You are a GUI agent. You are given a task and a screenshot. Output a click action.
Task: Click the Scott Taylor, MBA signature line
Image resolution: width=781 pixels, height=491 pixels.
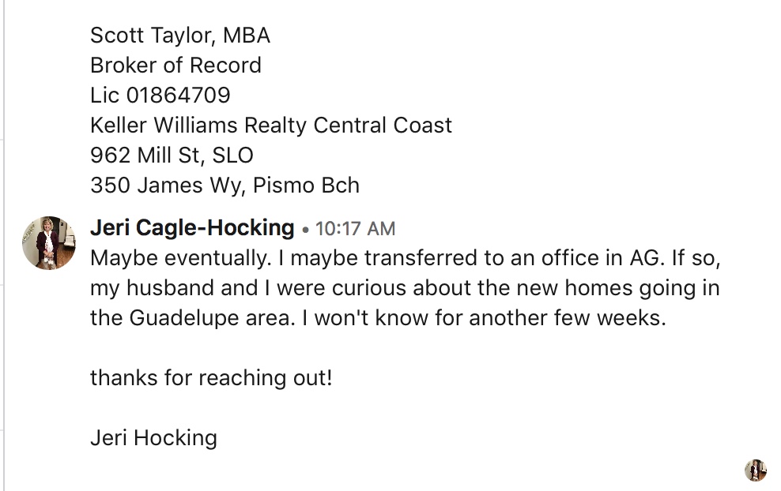coord(180,36)
